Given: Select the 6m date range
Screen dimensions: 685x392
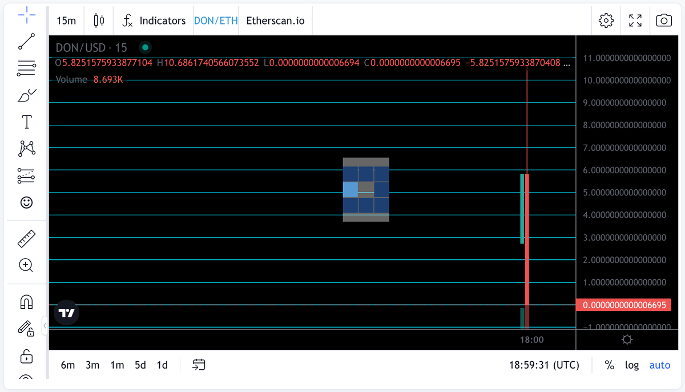Looking at the screenshot, I should (68, 365).
